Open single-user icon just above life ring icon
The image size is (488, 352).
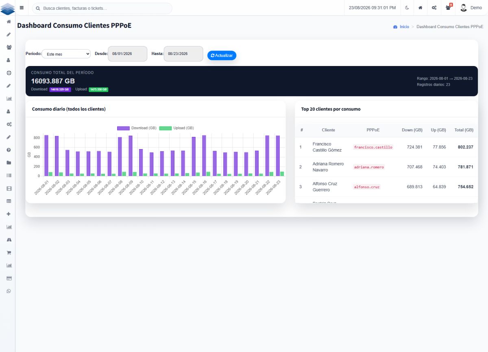point(9,60)
